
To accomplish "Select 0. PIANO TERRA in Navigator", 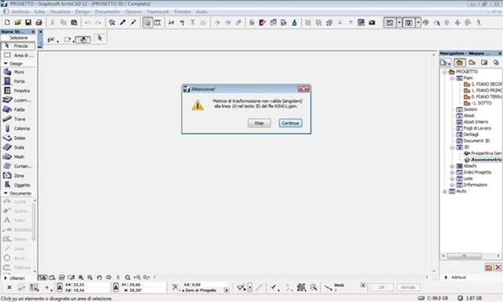I will click(x=483, y=97).
